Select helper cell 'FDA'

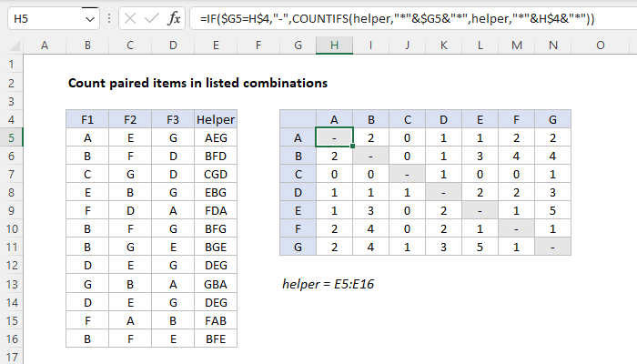tap(216, 211)
